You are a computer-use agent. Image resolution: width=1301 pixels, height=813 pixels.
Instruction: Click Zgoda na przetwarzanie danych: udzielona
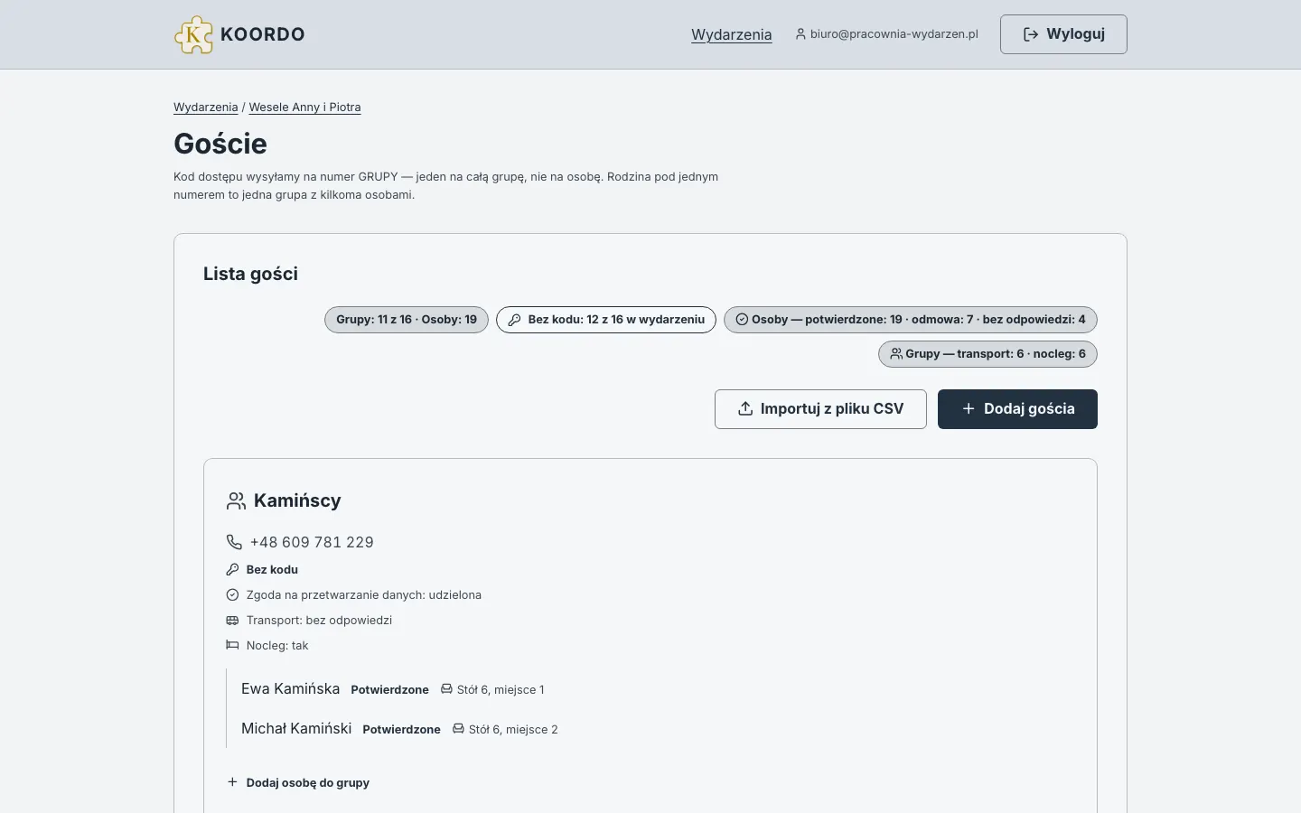[x=364, y=595]
